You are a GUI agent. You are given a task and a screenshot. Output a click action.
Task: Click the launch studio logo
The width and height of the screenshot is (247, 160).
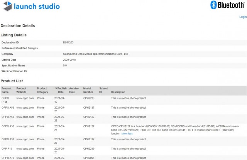coord(31,6)
